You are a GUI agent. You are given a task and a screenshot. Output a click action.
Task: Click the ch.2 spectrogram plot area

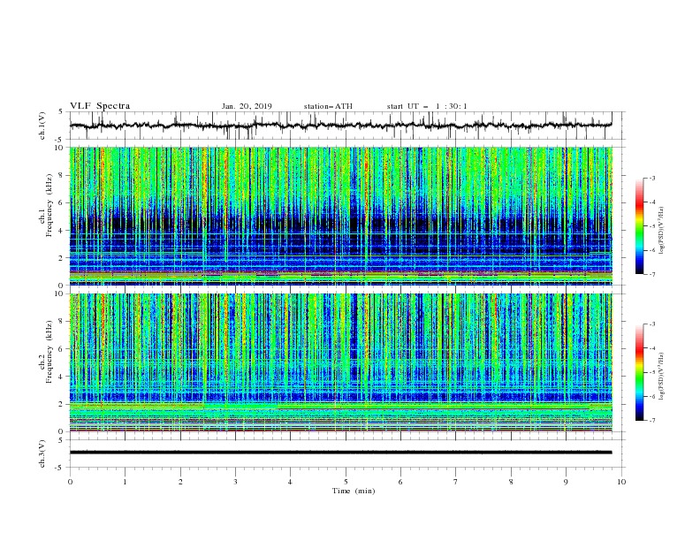pos(341,362)
